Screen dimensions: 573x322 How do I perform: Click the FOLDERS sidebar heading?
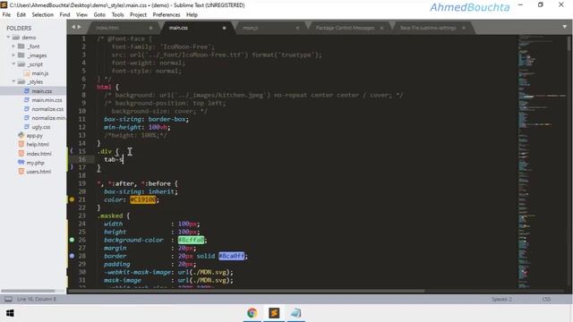point(19,28)
